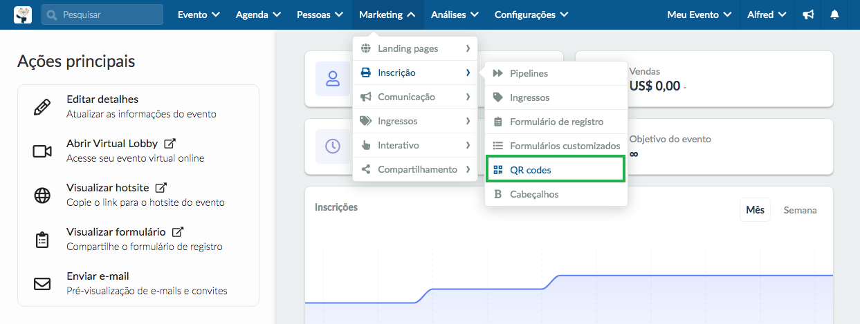Click Abrir Virtual Lobby link
The height and width of the screenshot is (324, 860).
[112, 144]
